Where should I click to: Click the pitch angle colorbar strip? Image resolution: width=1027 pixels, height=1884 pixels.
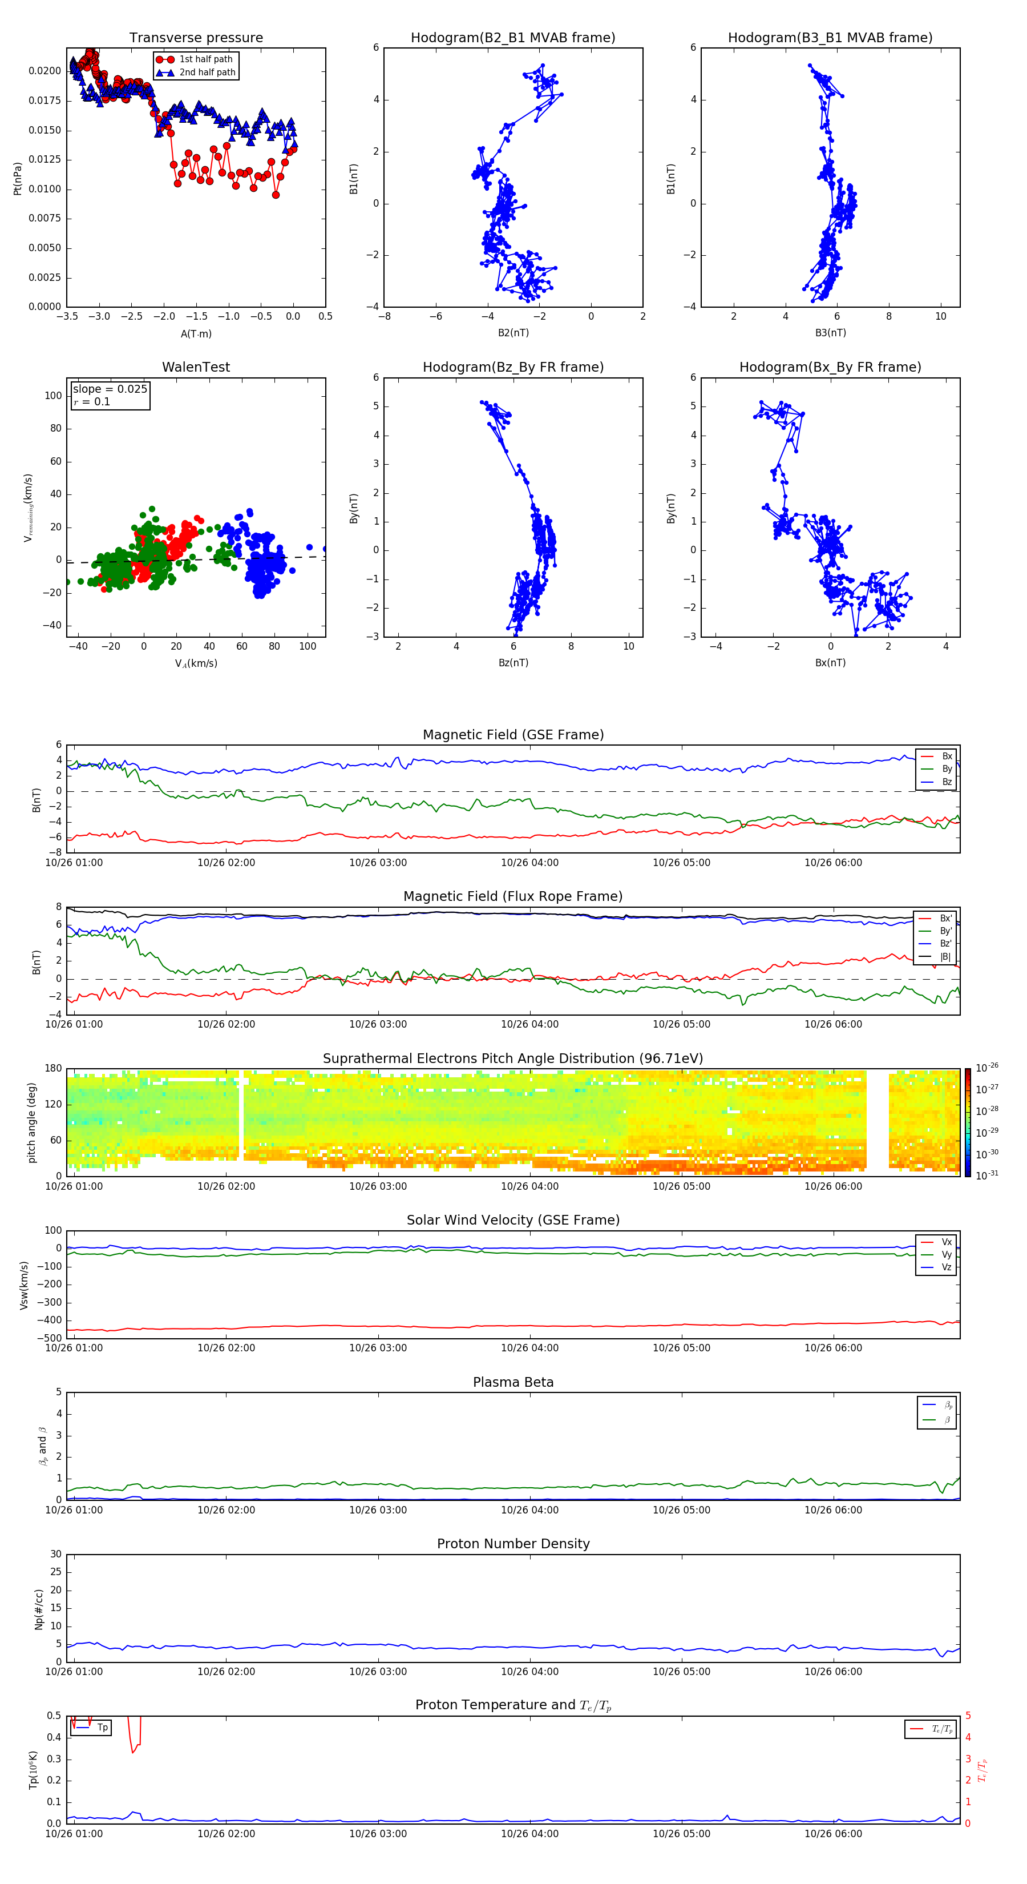968,1122
